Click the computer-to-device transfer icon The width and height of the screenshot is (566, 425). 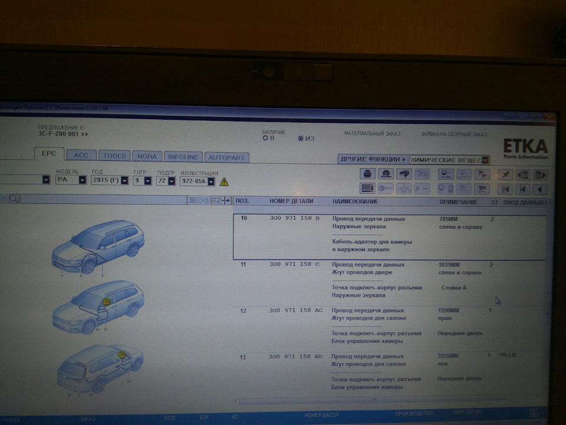[446, 189]
